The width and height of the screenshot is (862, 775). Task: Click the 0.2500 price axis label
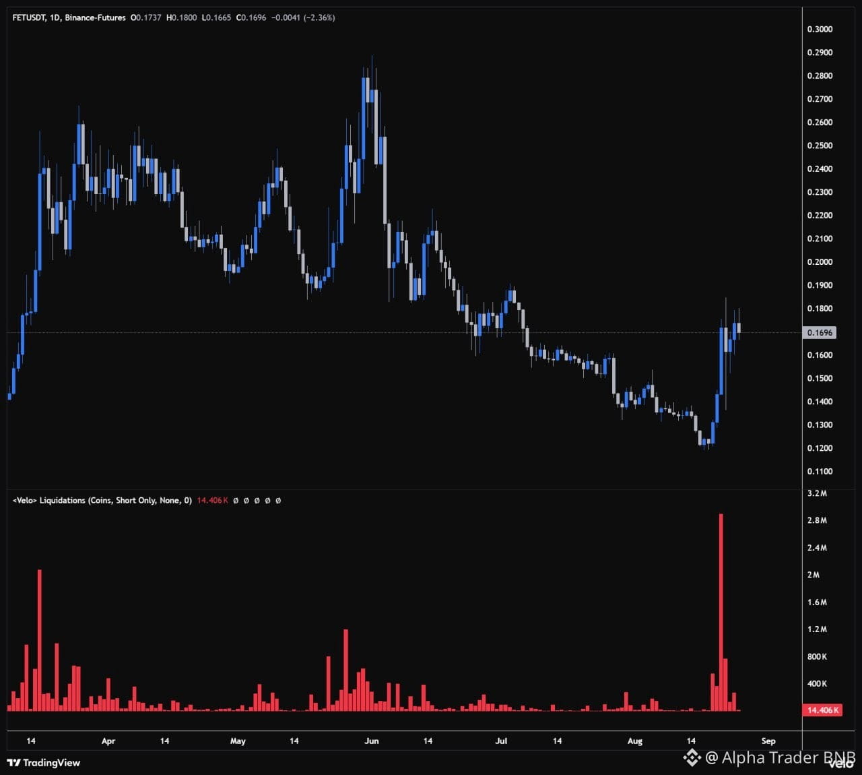coord(820,146)
